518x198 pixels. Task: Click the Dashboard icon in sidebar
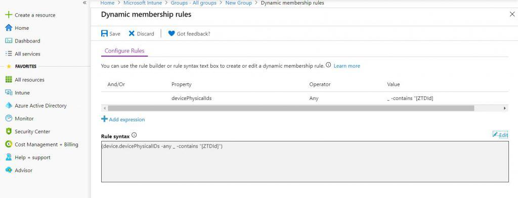point(9,41)
